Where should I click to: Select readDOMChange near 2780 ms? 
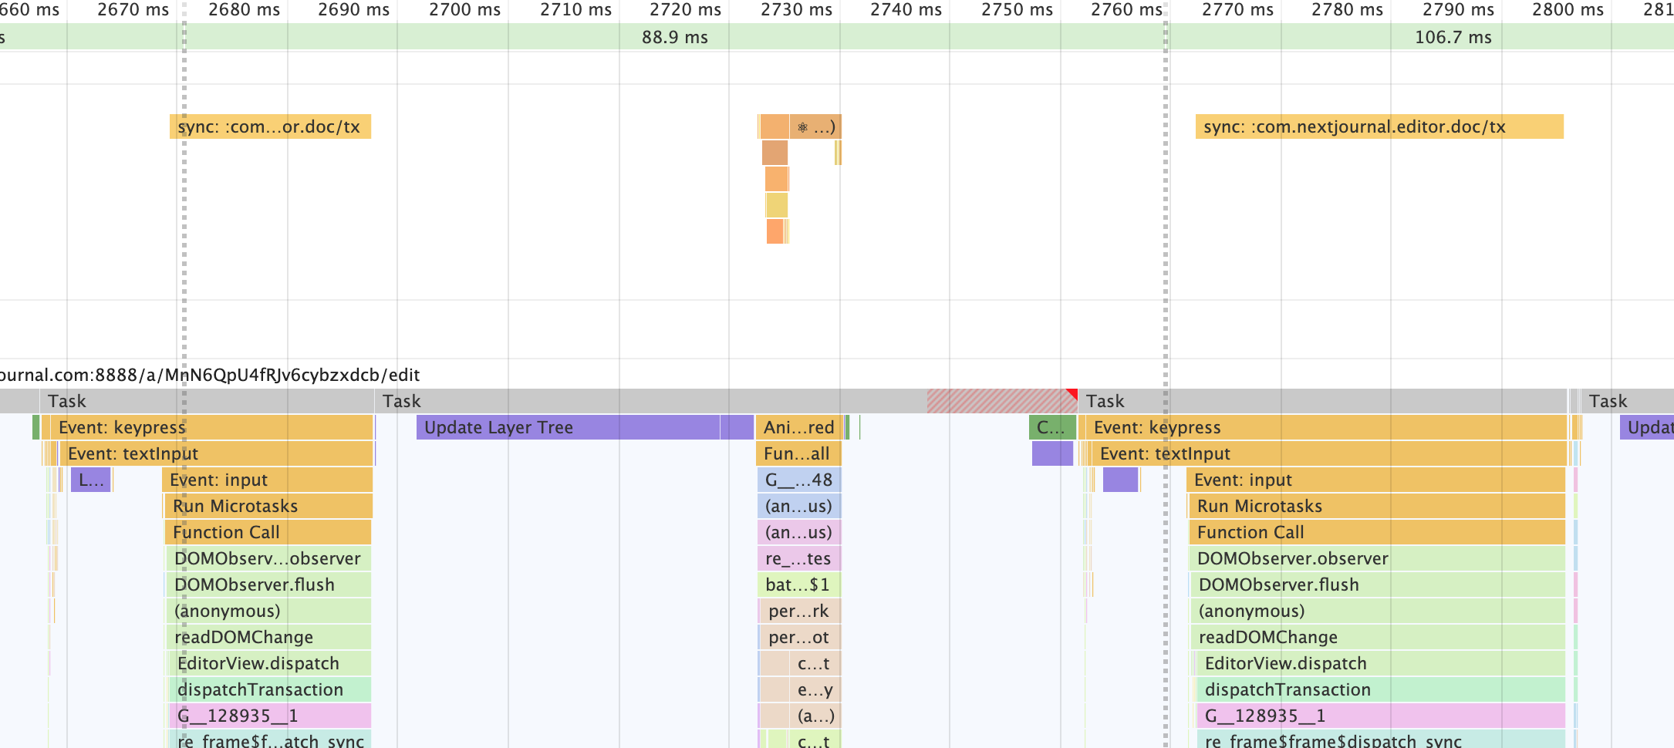coord(1379,637)
